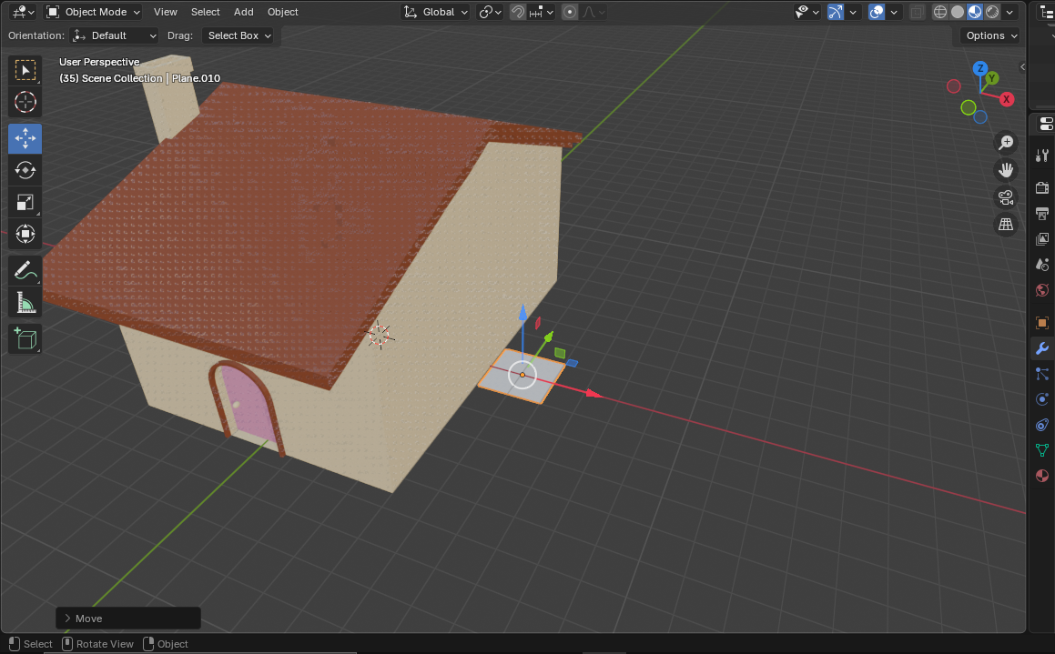Open the Object Constraints properties tab
This screenshot has height=654, width=1055.
coord(1042,425)
